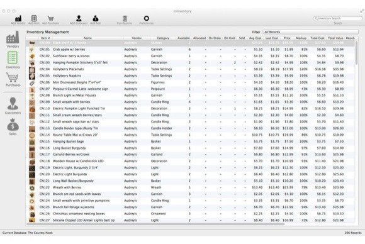Click Electric Pumpkin Light Punched Tin
Image resolution: width=365 pixels, height=244 pixels.
(79, 109)
